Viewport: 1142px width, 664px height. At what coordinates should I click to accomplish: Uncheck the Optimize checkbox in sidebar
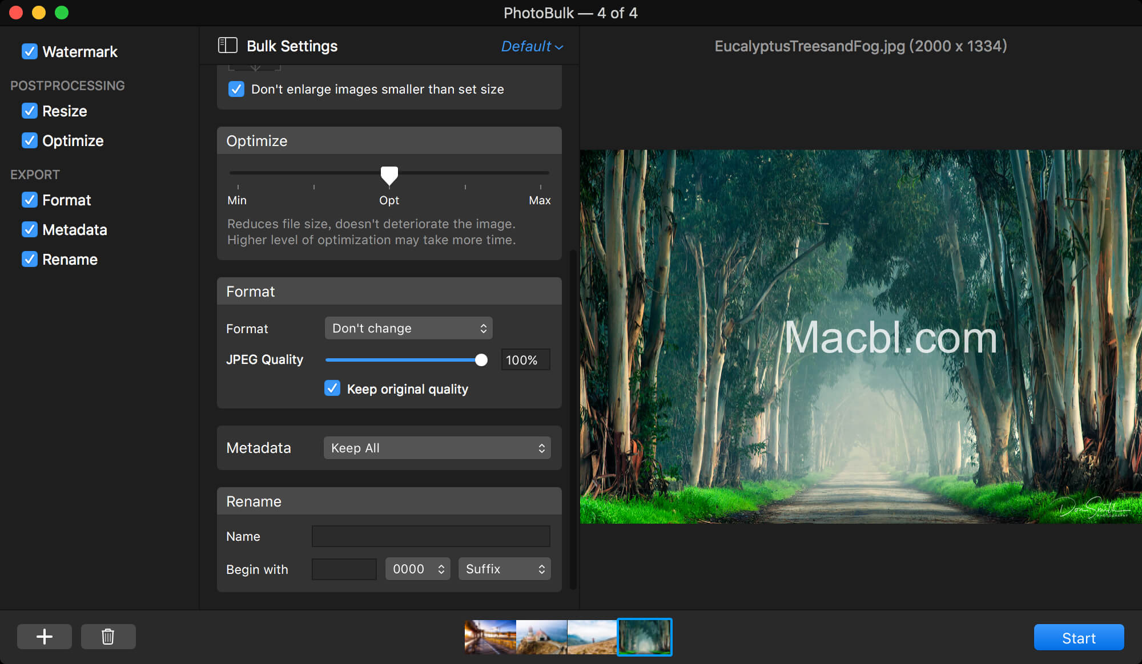30,140
